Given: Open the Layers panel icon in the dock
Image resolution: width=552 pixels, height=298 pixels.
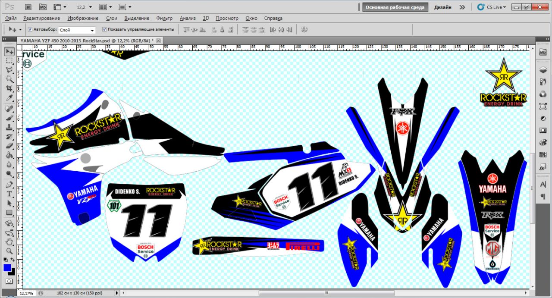Looking at the screenshot, I should 543,70.
